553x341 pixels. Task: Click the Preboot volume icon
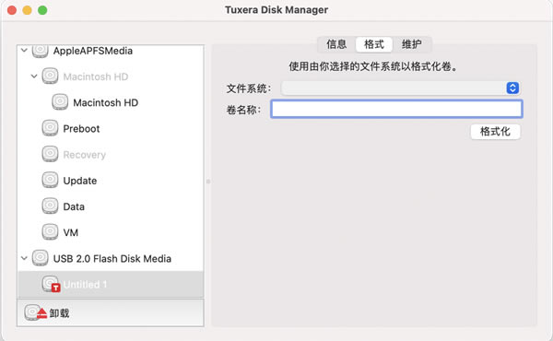click(x=50, y=128)
